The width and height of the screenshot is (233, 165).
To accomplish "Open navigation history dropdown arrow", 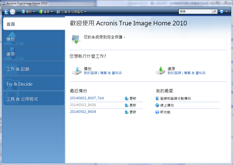I will click(17, 12).
